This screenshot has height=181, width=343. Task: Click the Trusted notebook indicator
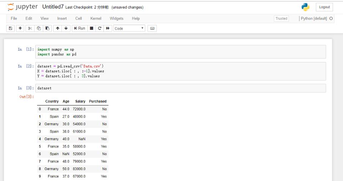tap(281, 19)
